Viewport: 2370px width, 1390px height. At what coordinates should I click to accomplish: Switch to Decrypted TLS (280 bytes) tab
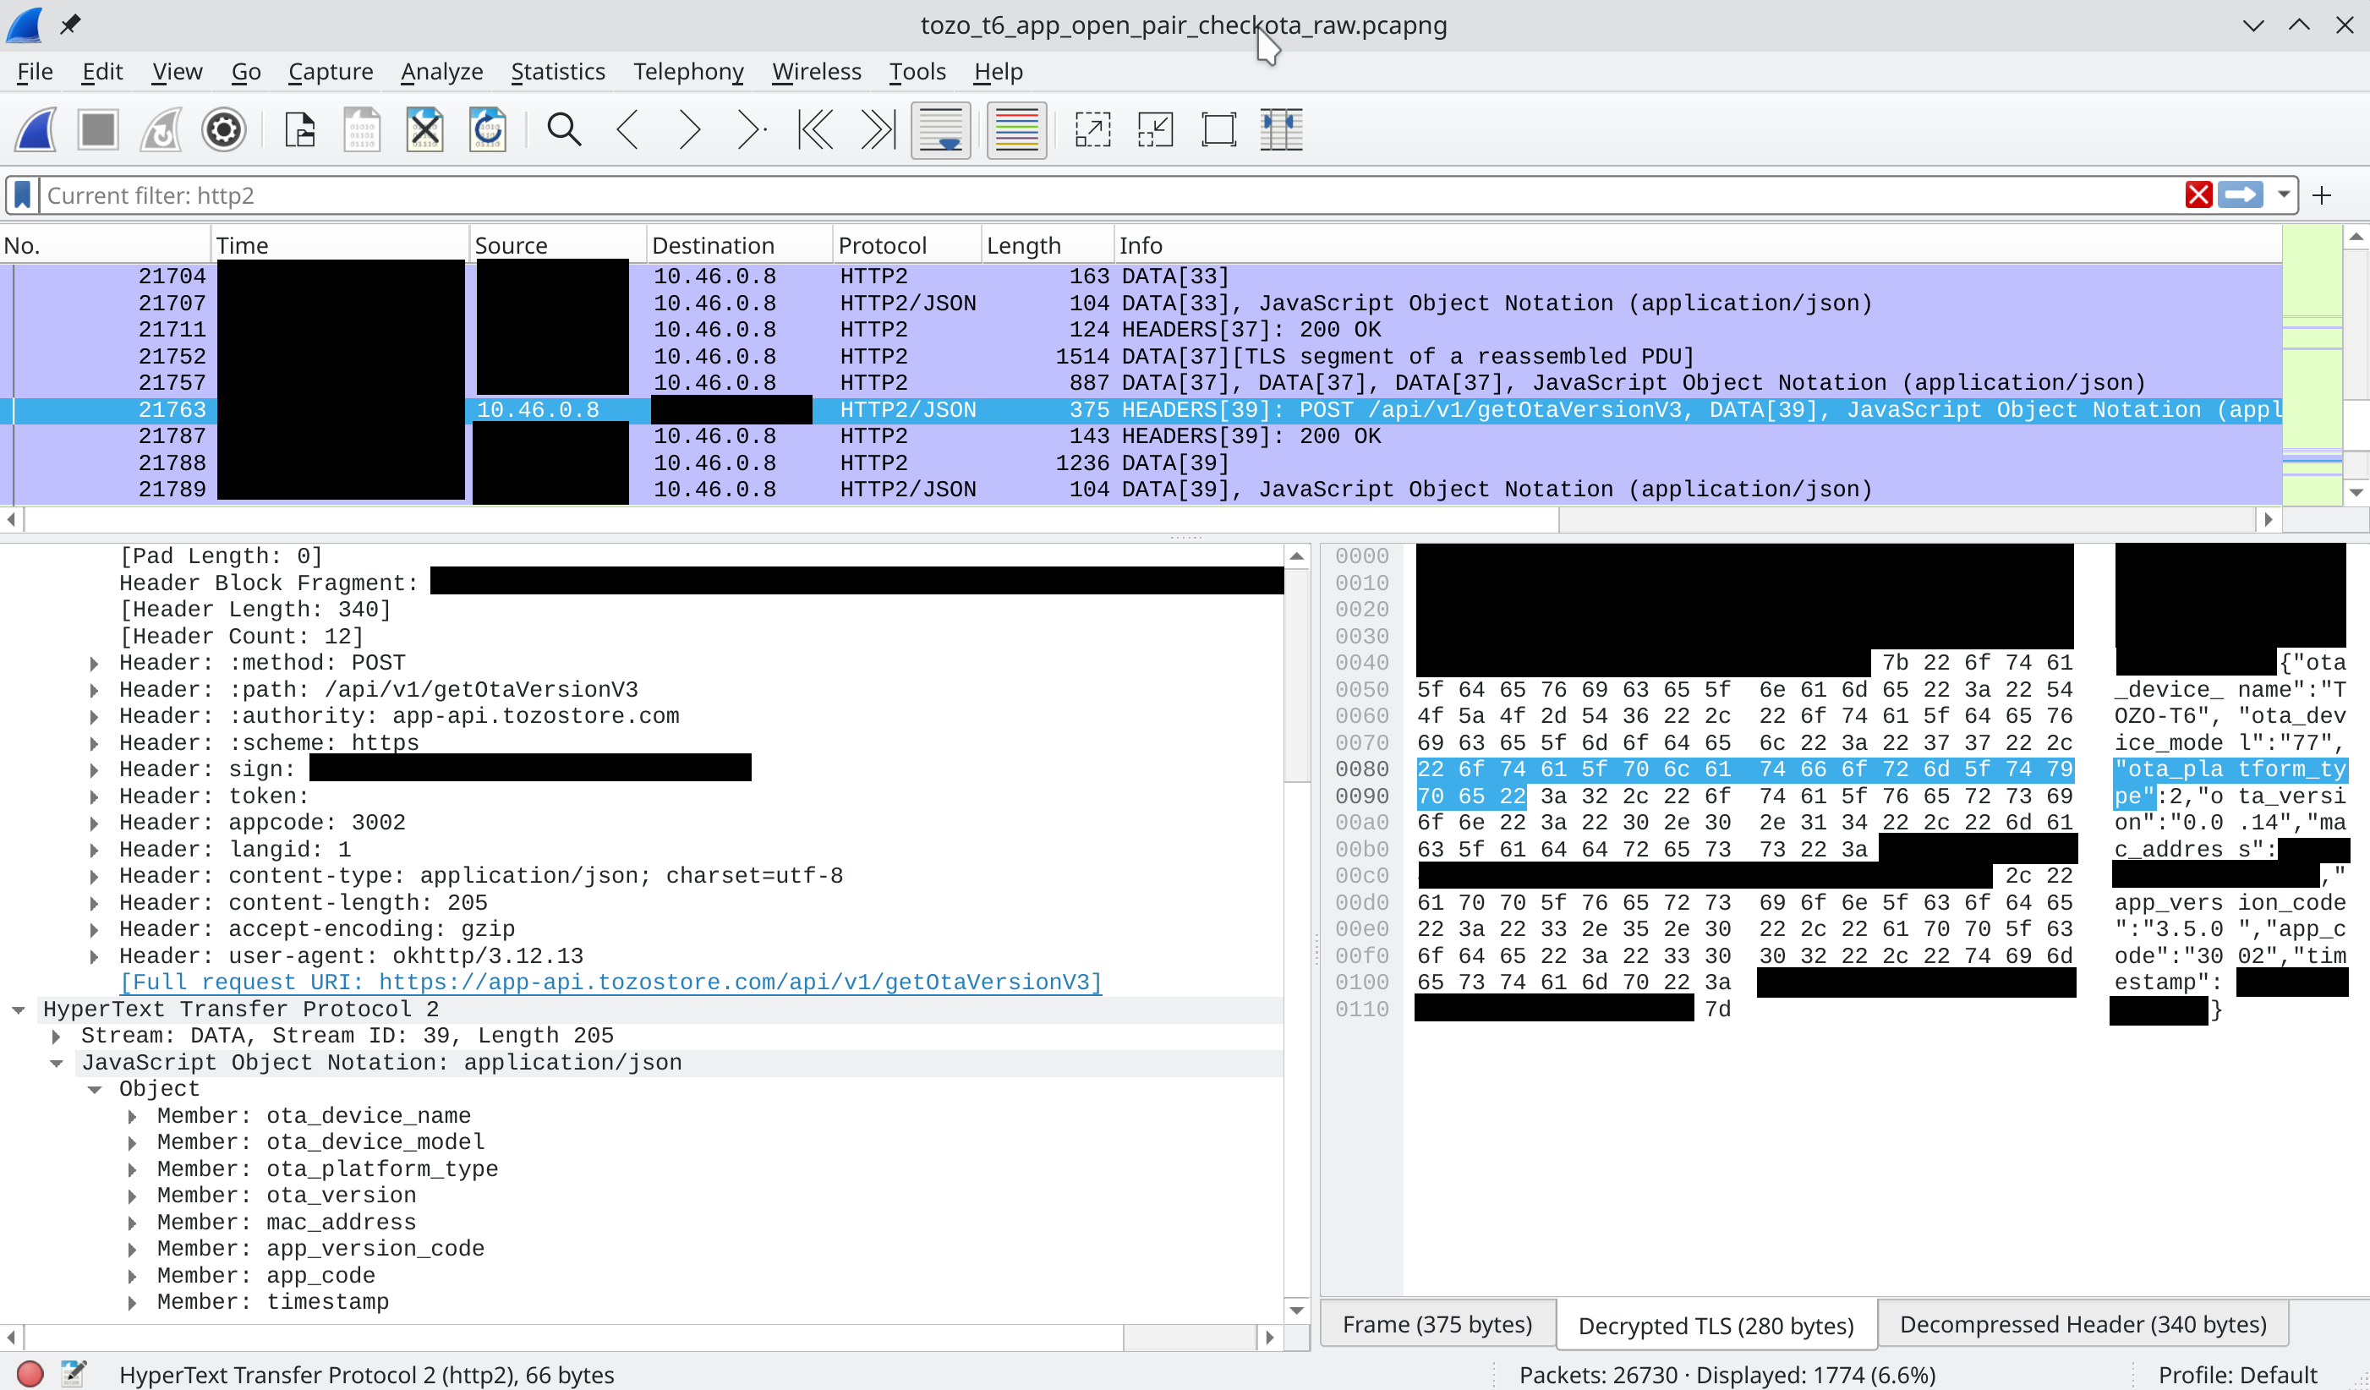(x=1716, y=1325)
